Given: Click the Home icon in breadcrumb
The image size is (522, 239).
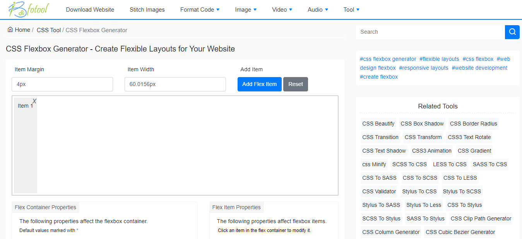Looking at the screenshot, I should (10, 30).
